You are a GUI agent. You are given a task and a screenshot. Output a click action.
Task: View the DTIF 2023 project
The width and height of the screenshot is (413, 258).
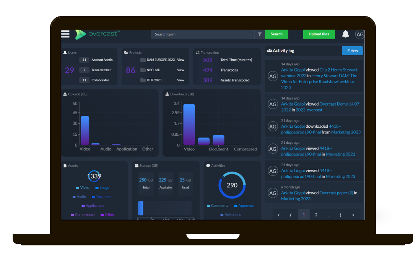pyautogui.click(x=180, y=80)
